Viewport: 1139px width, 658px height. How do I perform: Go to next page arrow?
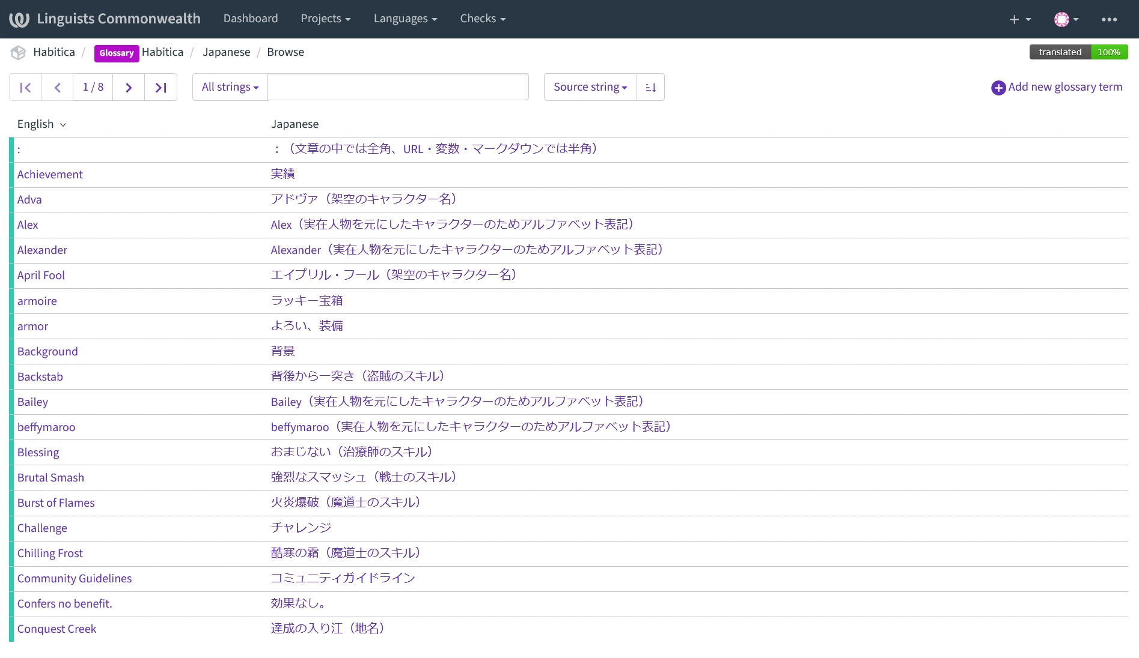(x=129, y=88)
